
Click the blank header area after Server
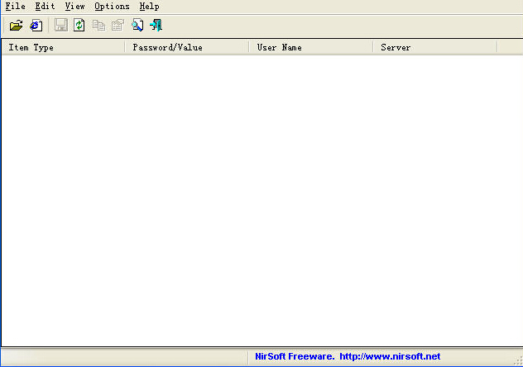coord(509,47)
